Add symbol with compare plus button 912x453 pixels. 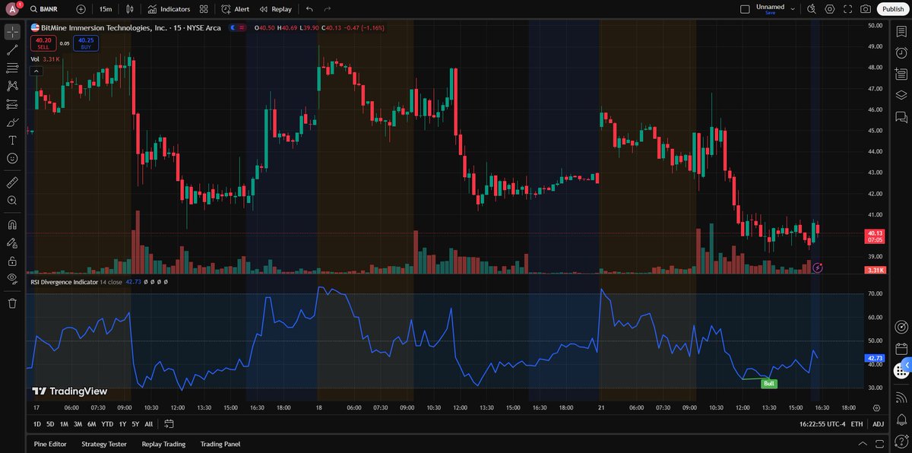coord(81,9)
